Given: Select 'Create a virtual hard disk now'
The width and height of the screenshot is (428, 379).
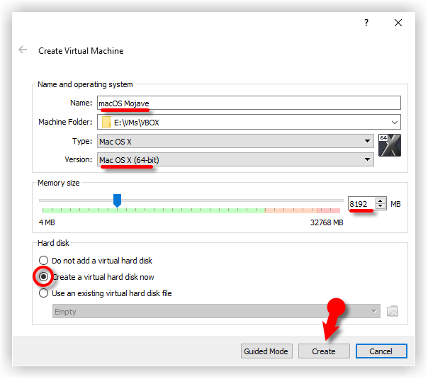Looking at the screenshot, I should coord(44,277).
